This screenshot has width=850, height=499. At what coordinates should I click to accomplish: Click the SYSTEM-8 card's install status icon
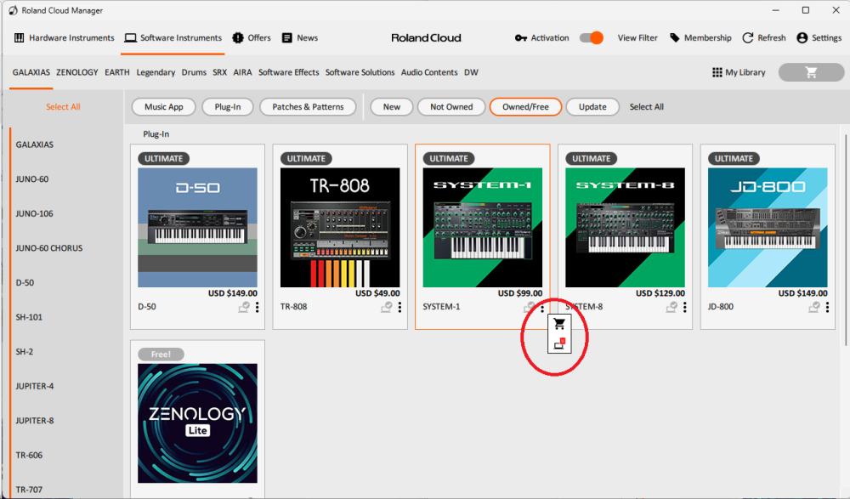(x=671, y=308)
